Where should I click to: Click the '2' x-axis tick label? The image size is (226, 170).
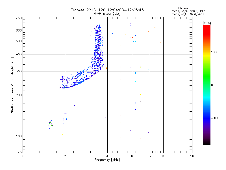pos(65,156)
